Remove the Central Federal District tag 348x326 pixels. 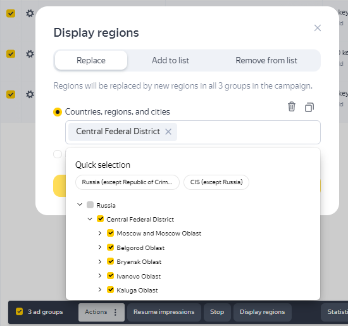(x=168, y=132)
